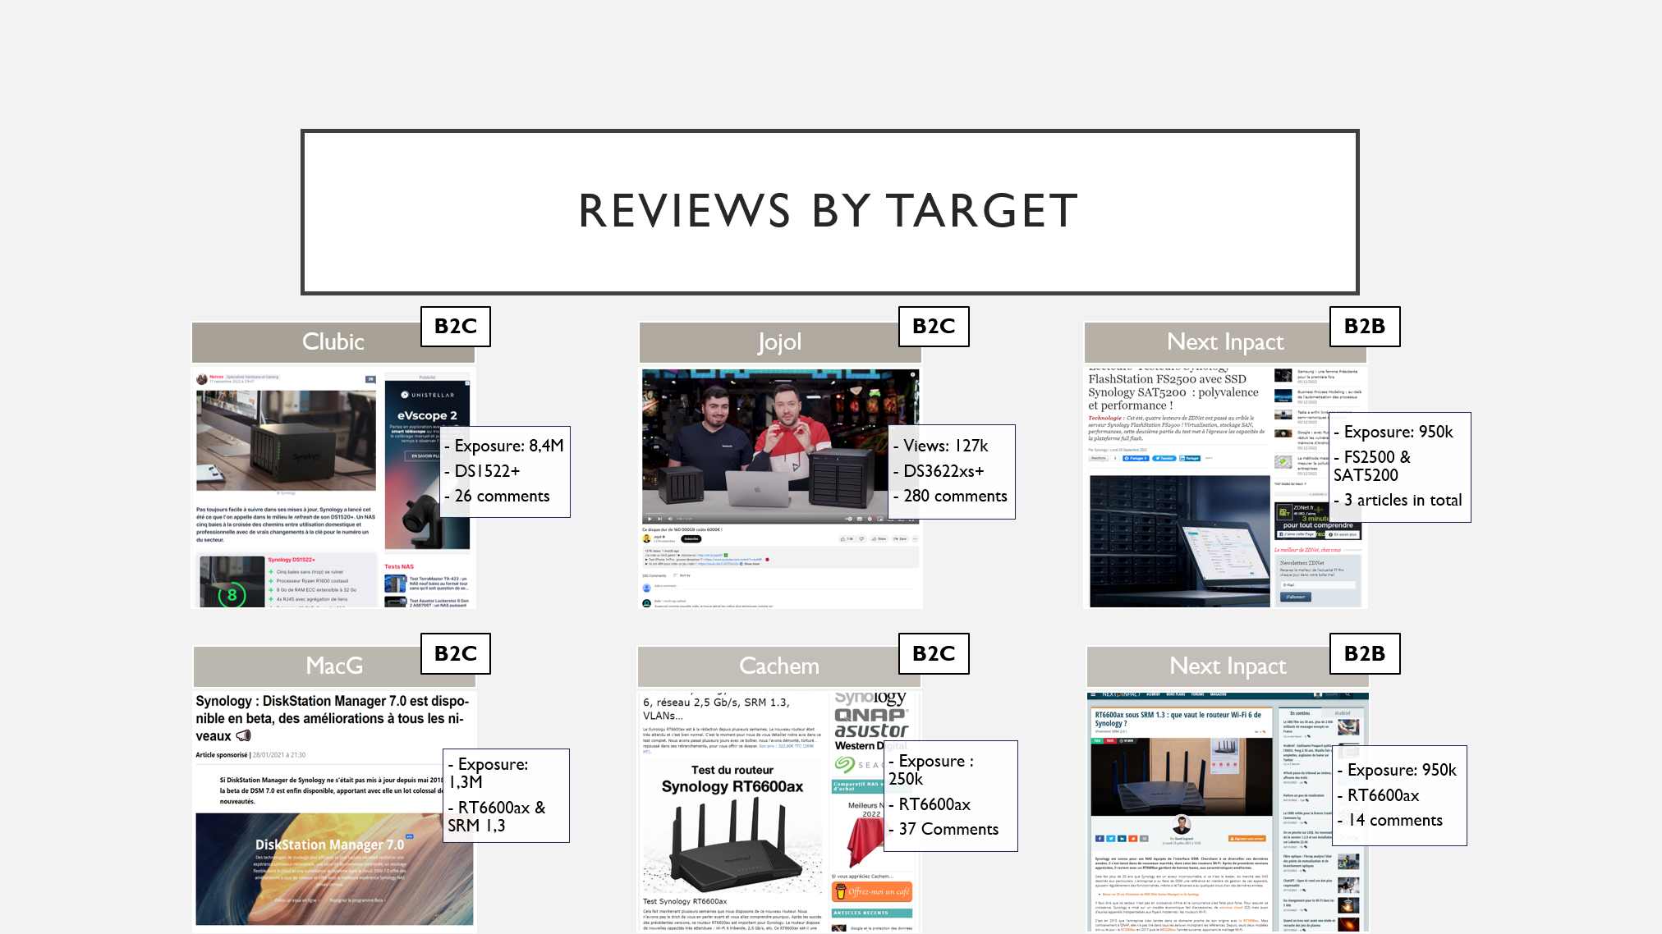Click the play button in Jojol video

pyautogui.click(x=650, y=519)
